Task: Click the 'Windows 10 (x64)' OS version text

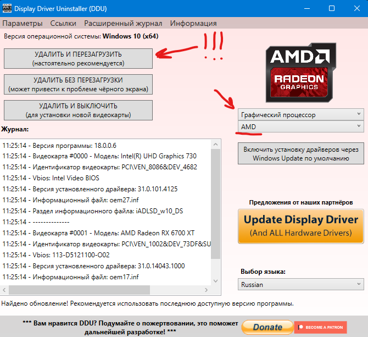Action: coord(131,36)
